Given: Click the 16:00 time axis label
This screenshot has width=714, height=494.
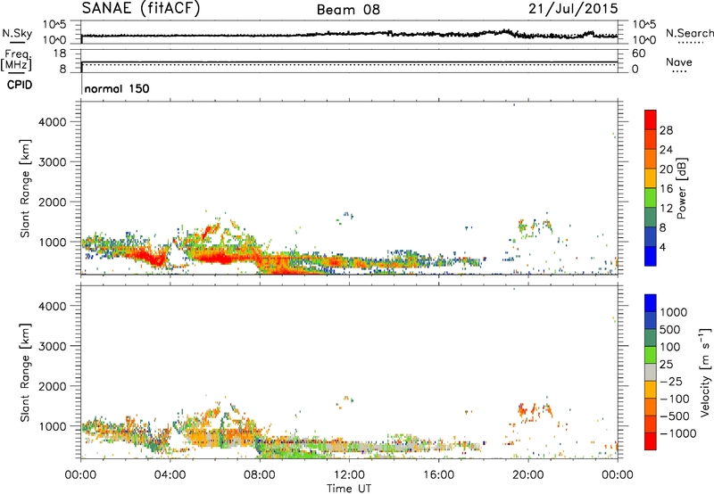Looking at the screenshot, I should (438, 475).
